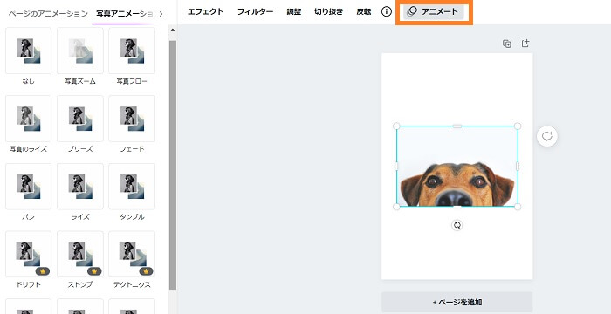Screen dimensions: 611x314
Task: Switch to ページのアニメーション tab
Action: click(47, 14)
